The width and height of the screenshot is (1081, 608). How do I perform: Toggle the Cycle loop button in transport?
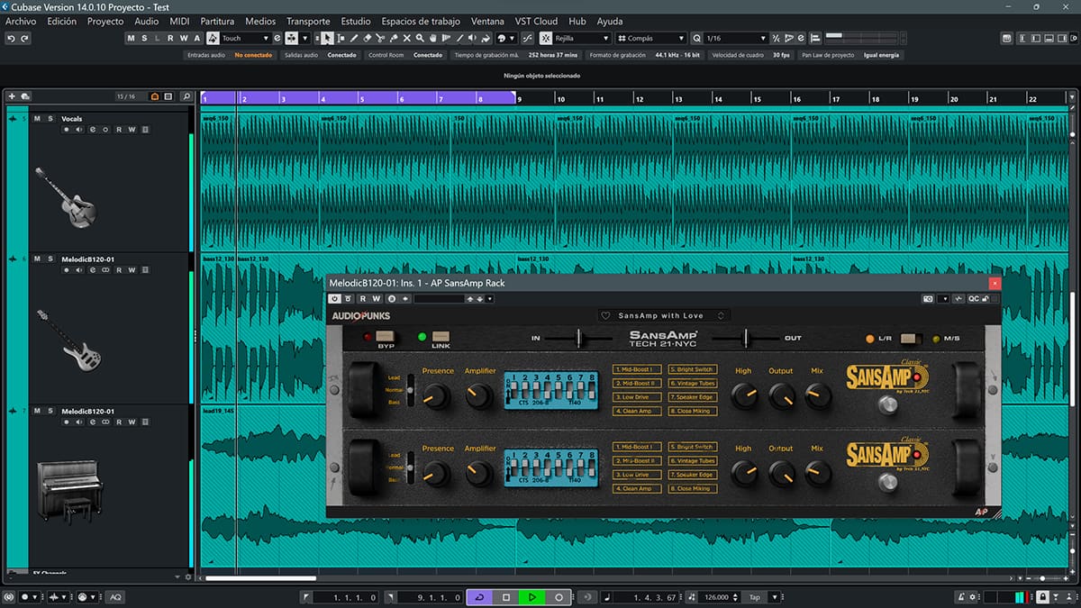[478, 596]
